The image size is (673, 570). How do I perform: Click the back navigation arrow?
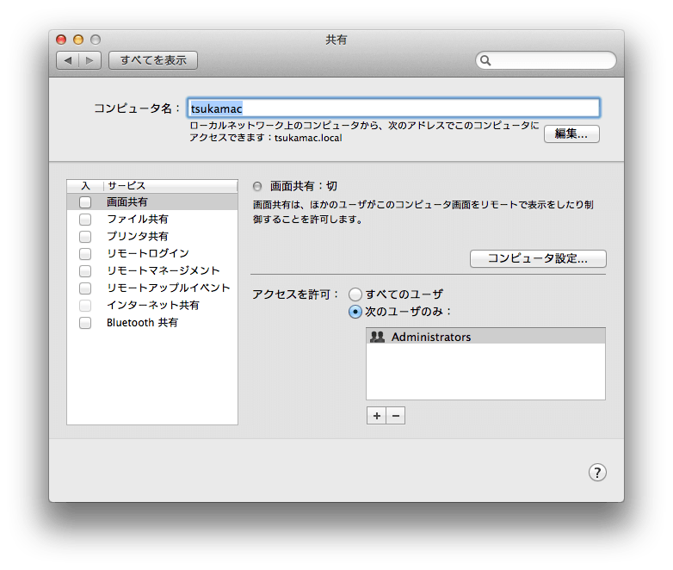(68, 60)
